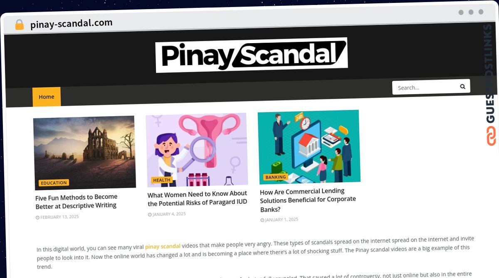Follow the yellow "pinay scandal" text link

tap(163, 246)
